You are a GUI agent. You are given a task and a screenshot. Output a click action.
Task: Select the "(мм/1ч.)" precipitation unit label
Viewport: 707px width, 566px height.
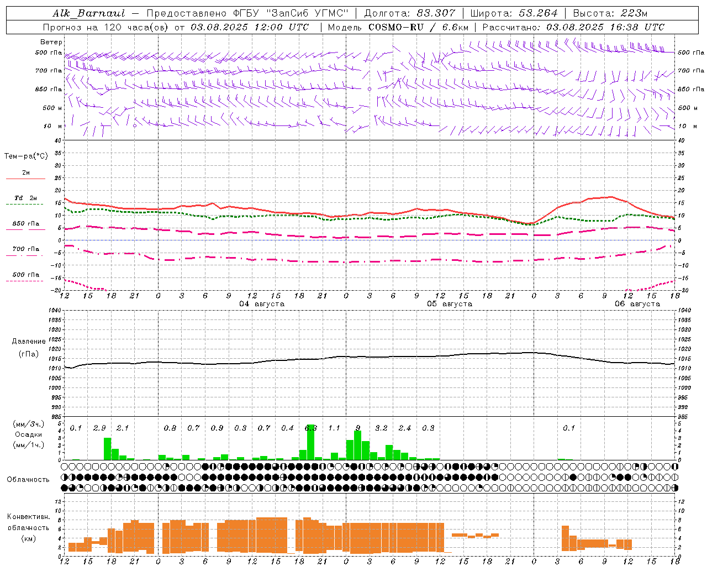coord(28,445)
